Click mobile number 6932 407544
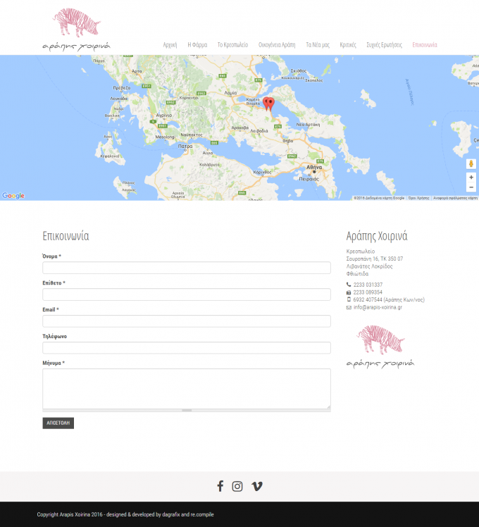The height and width of the screenshot is (527, 479). pos(368,299)
